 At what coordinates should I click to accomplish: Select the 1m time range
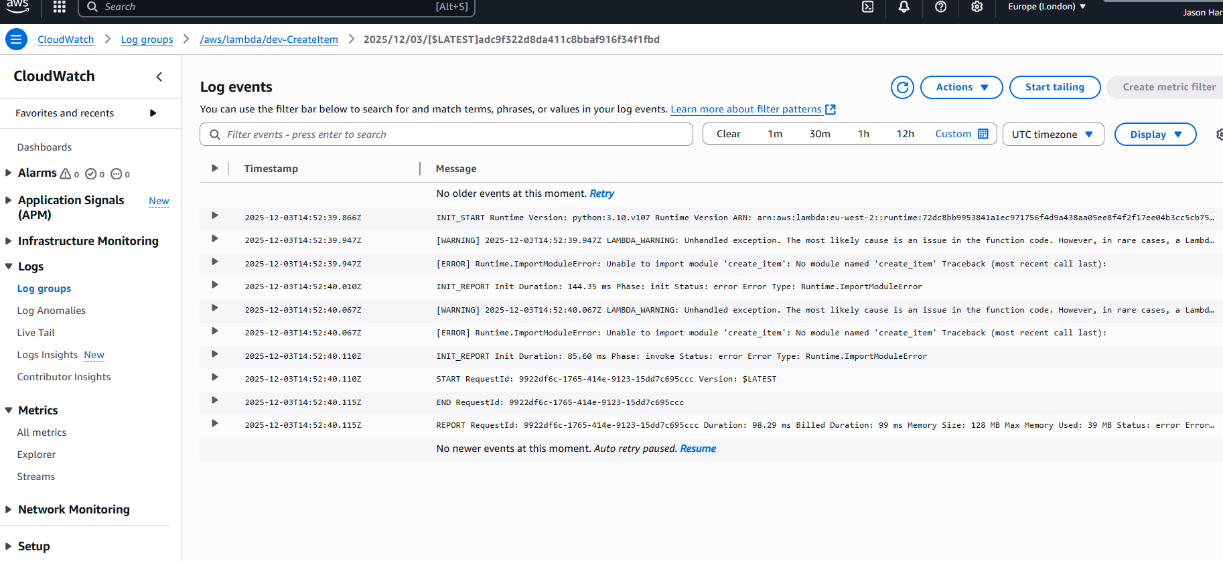(x=775, y=134)
